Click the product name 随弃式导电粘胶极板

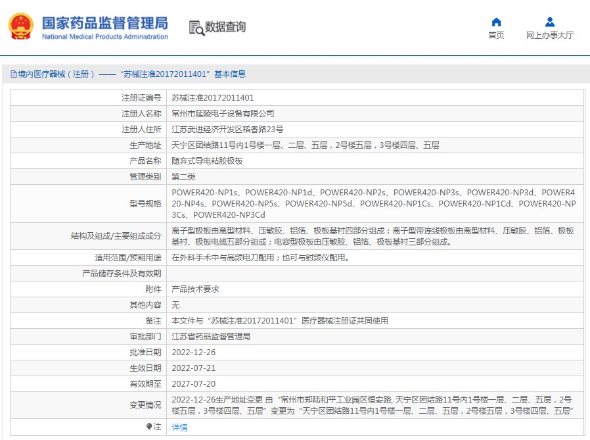[207, 161]
